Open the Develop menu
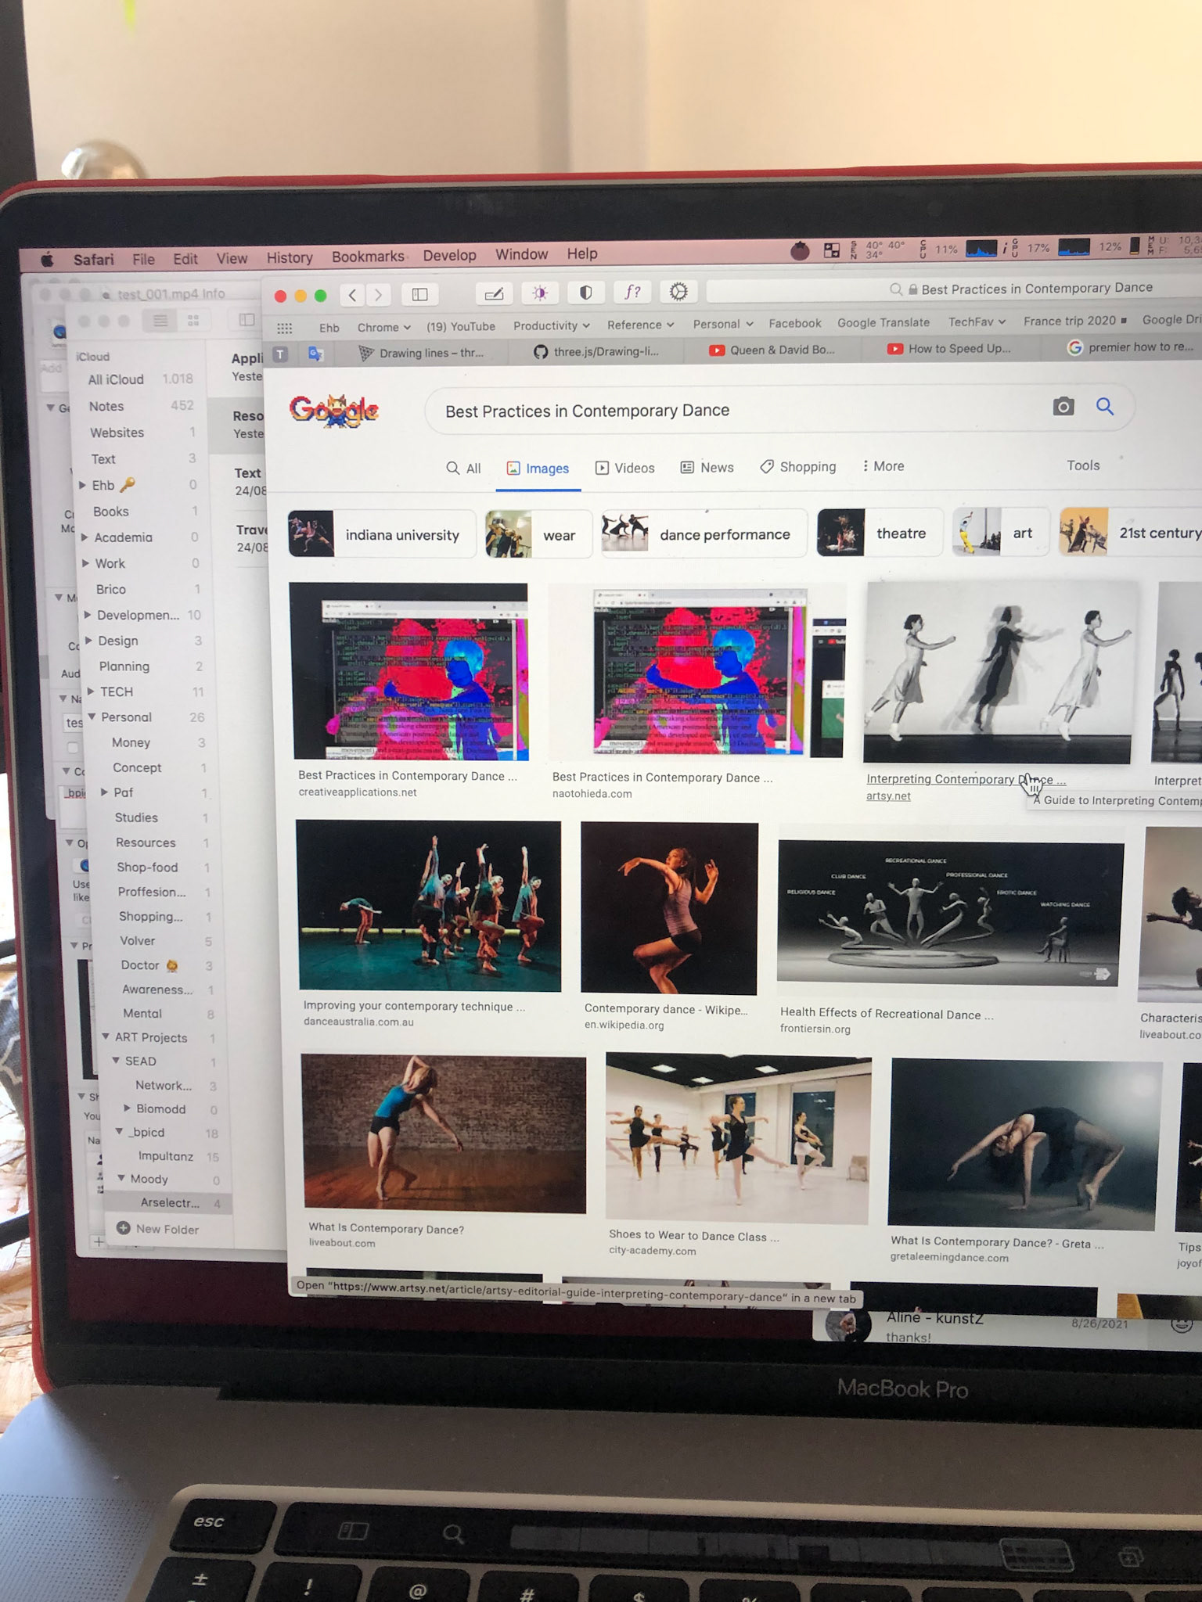 tap(449, 256)
